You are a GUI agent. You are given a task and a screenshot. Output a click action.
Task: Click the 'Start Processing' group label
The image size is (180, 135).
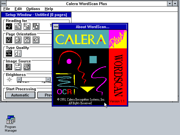point(21,89)
